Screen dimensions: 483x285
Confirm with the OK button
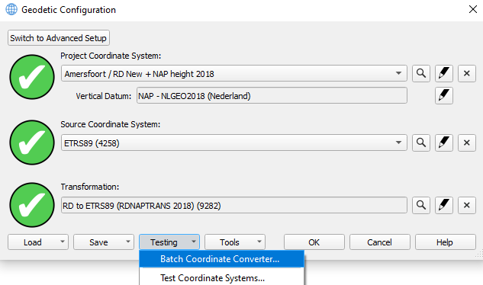click(x=314, y=242)
